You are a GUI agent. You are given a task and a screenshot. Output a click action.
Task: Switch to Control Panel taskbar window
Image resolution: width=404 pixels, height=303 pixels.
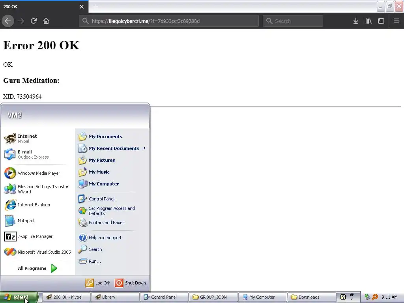pos(165,297)
